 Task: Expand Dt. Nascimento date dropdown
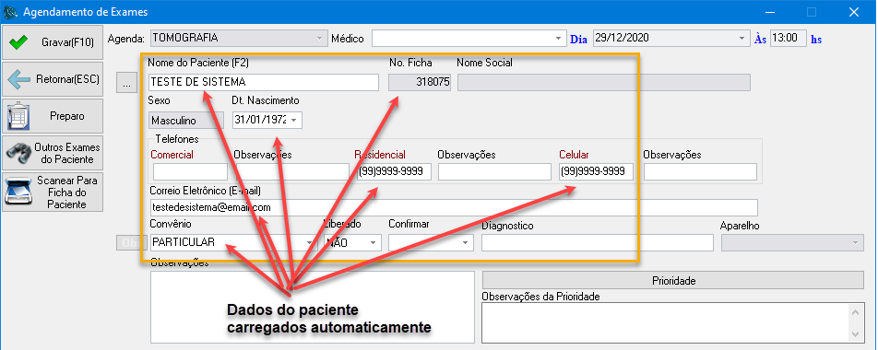coord(294,121)
